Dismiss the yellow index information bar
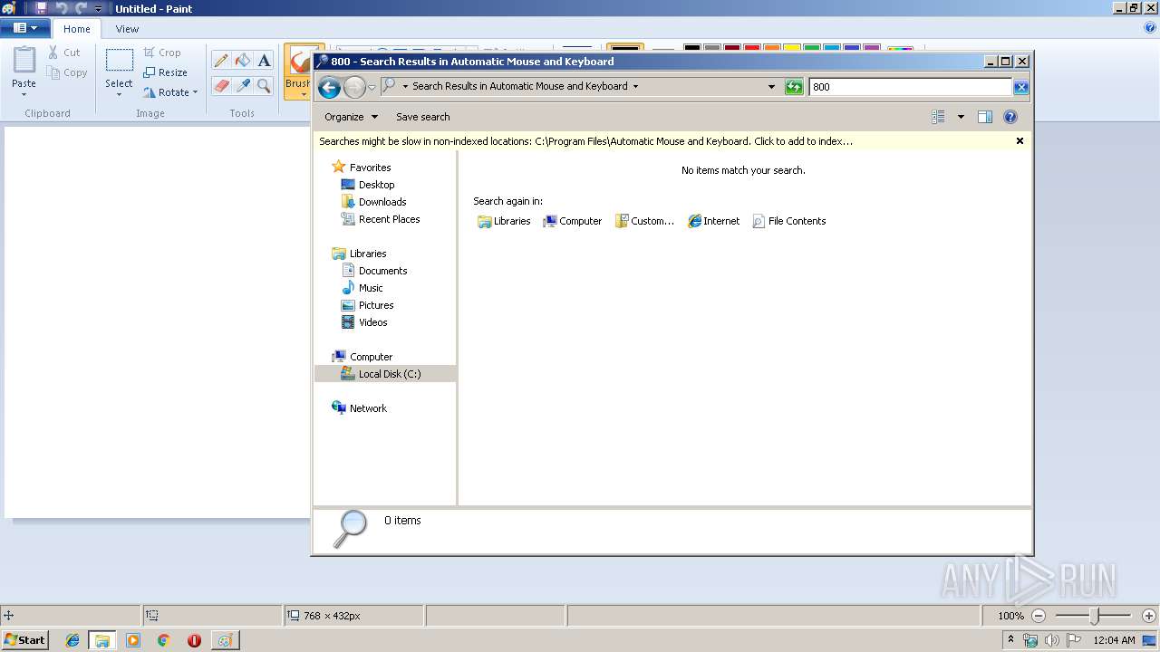This screenshot has height=652, width=1160. [x=1020, y=141]
